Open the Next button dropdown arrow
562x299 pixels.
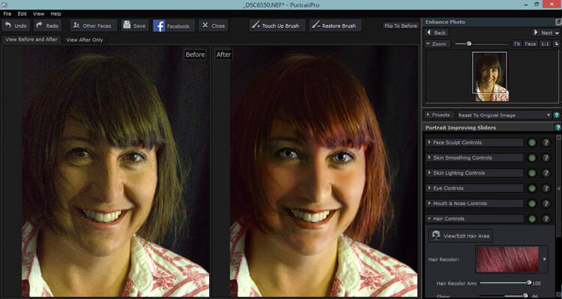pos(557,33)
